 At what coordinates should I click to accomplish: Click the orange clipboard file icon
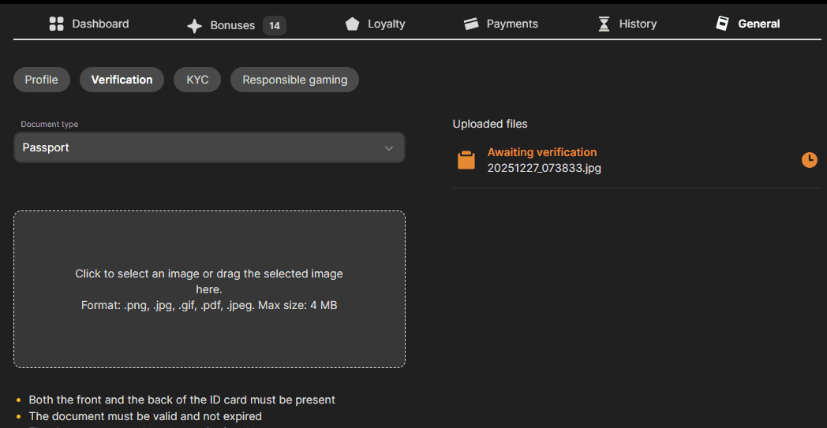tap(466, 160)
